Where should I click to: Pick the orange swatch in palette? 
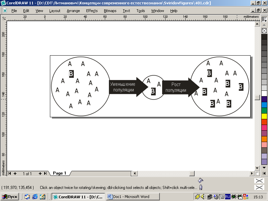264,139
